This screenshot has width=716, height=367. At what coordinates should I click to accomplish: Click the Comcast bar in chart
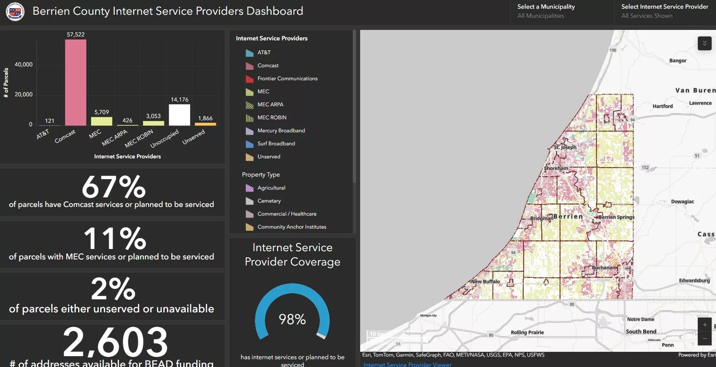click(75, 82)
